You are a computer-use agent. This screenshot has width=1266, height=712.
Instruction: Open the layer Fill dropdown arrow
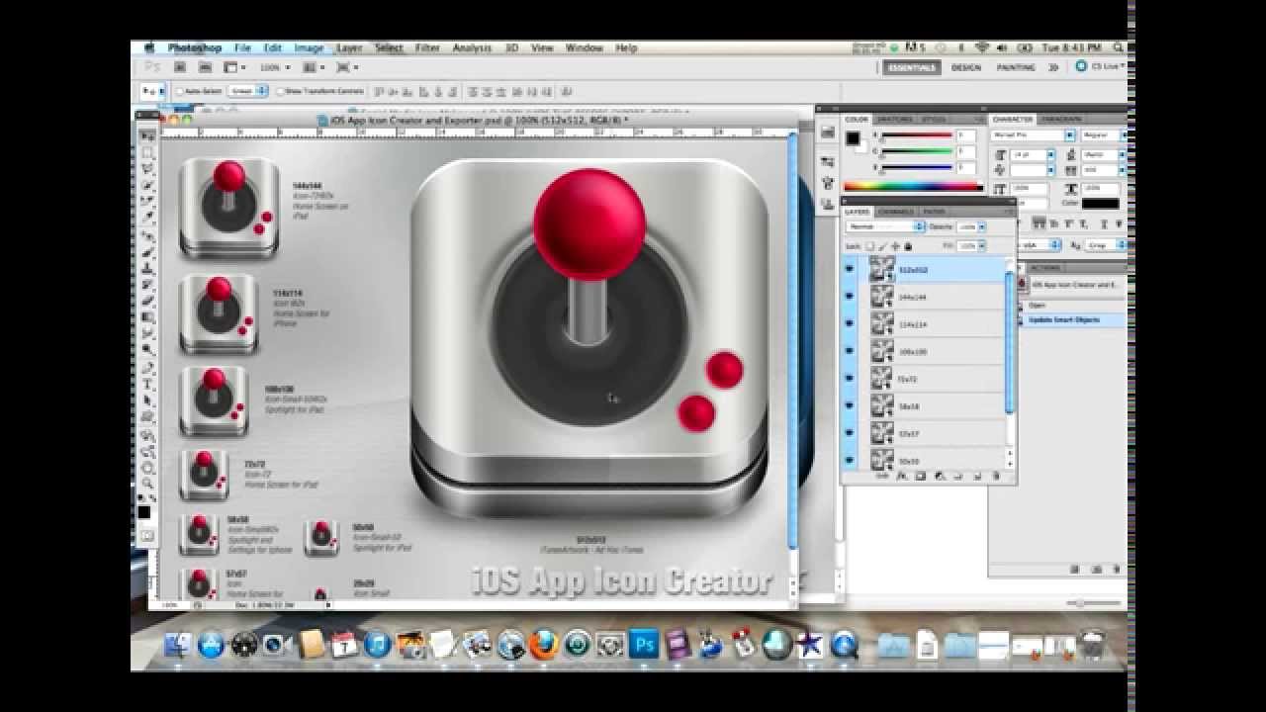click(x=981, y=244)
